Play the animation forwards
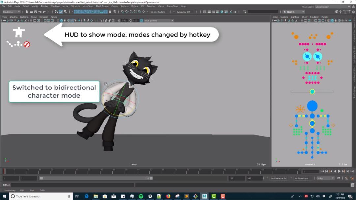Viewport: 356px width, 200px height. [x=339, y=171]
